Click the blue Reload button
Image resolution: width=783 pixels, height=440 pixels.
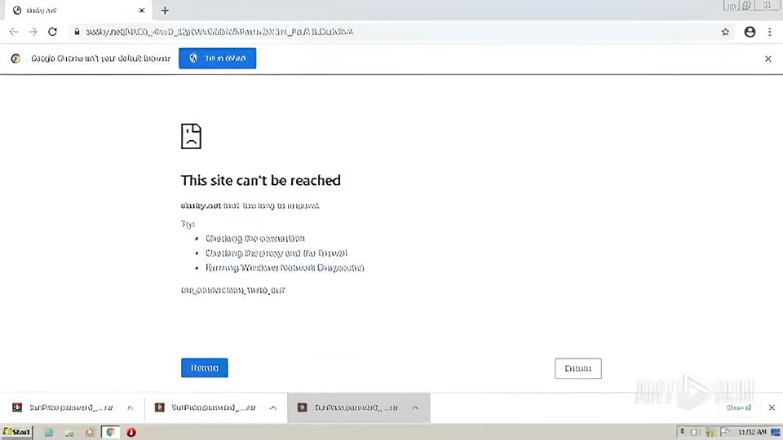coord(204,367)
